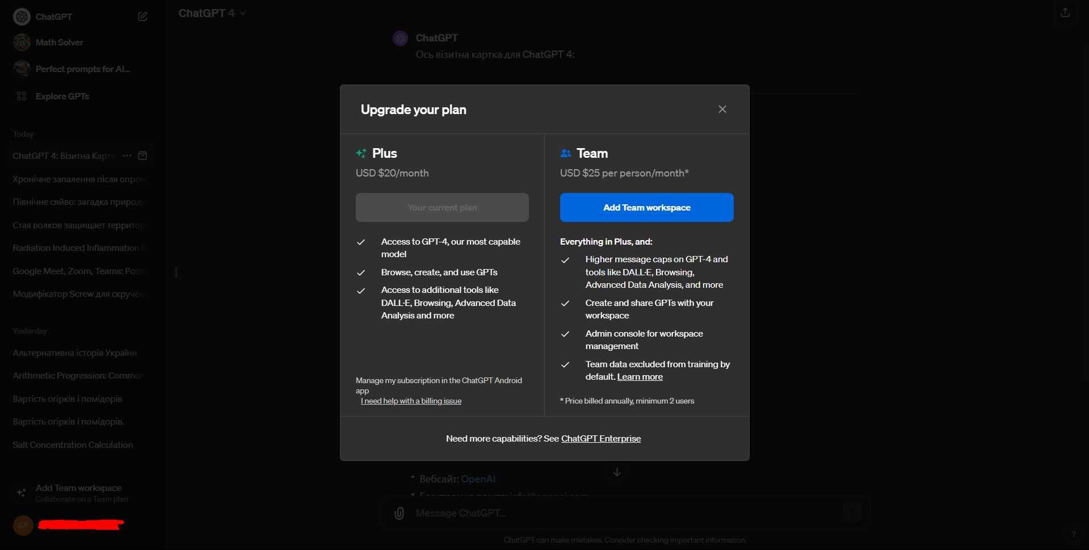Image resolution: width=1089 pixels, height=550 pixels.
Task: Click the ChatGPT label in the sidebar header
Action: point(53,16)
